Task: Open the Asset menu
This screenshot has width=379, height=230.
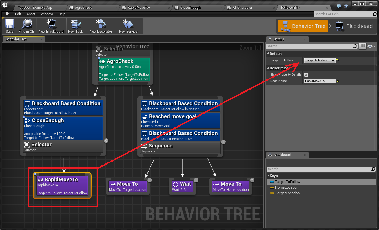Action: [x=31, y=14]
